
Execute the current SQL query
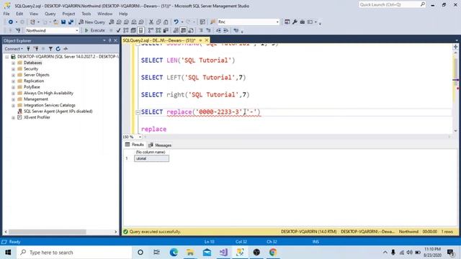(94, 30)
